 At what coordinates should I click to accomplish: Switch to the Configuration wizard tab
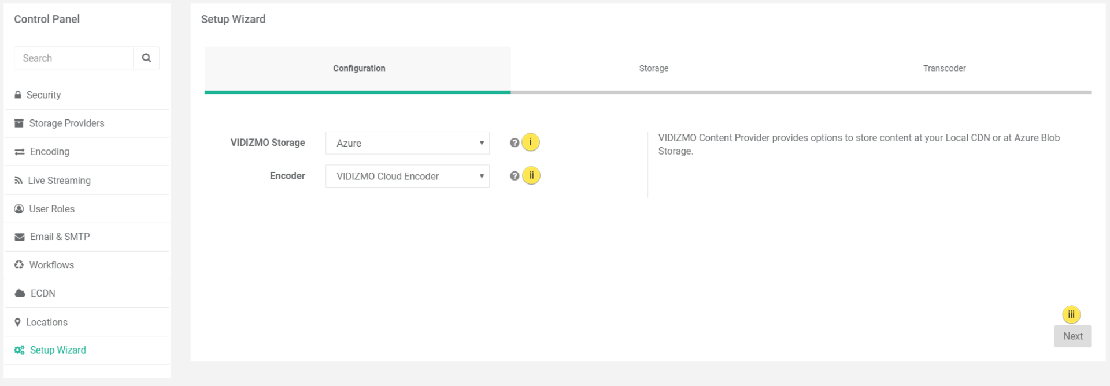click(x=357, y=69)
